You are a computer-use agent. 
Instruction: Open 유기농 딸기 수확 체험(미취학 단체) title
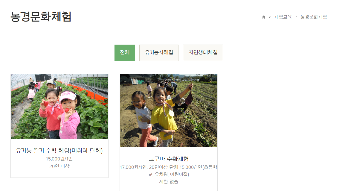pos(59,151)
